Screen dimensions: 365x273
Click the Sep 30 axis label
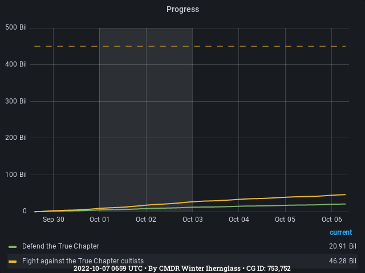[54, 220]
